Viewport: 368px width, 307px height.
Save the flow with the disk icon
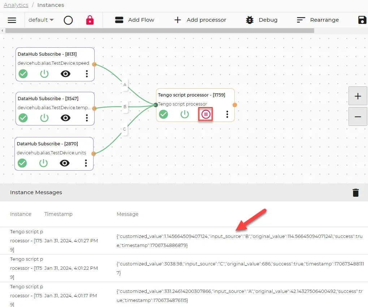click(362, 20)
